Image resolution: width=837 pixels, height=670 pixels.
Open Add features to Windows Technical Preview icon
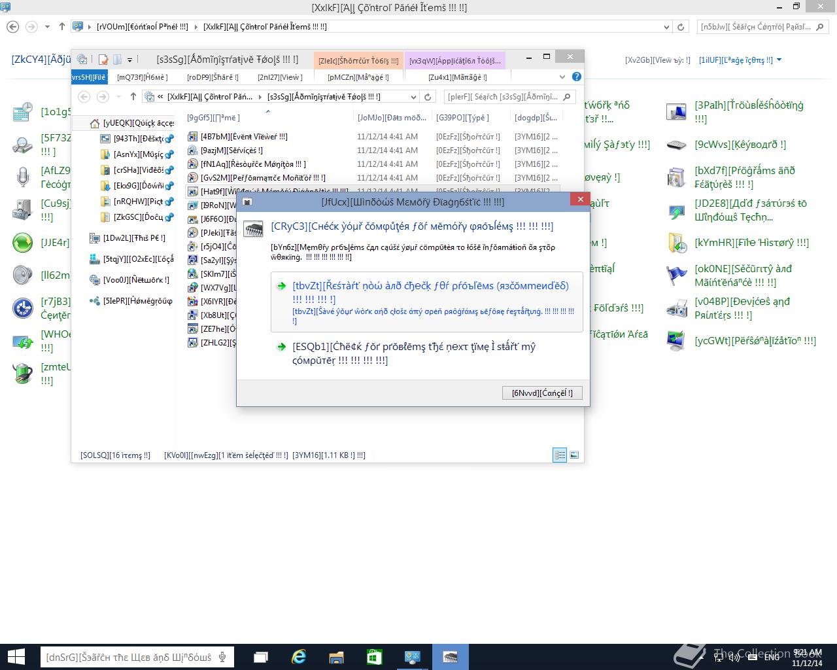[x=676, y=210]
